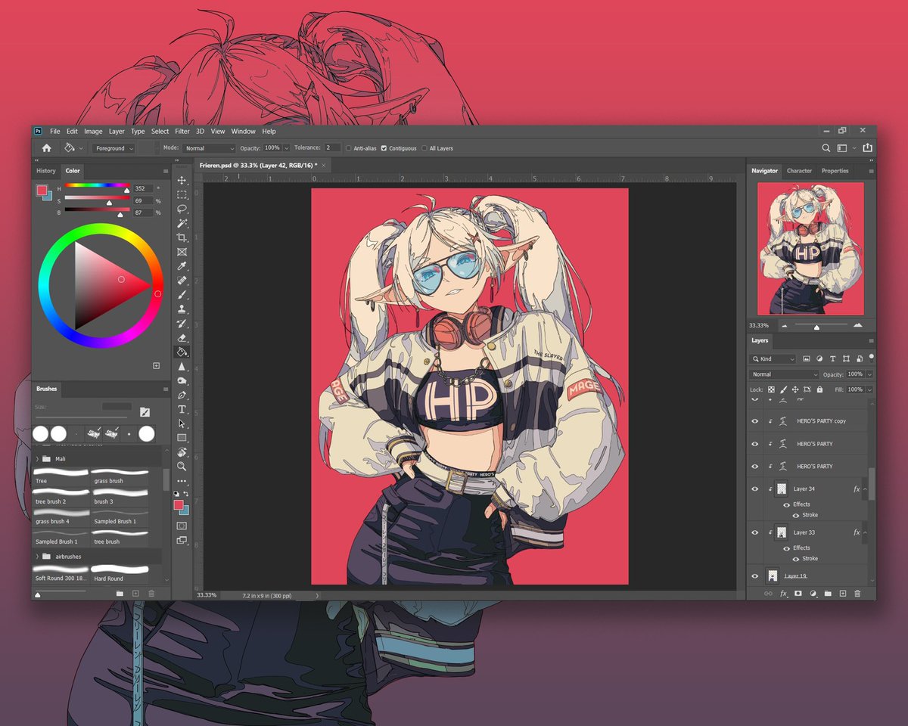This screenshot has width=908, height=726.
Task: Select the Healing Brush tool
Action: [182, 281]
